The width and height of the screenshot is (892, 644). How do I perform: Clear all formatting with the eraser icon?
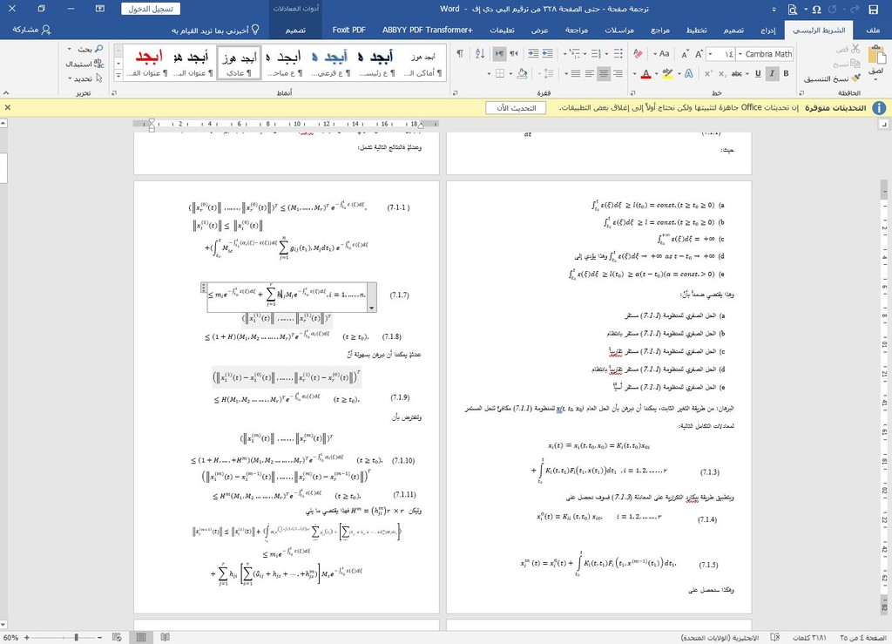point(638,54)
